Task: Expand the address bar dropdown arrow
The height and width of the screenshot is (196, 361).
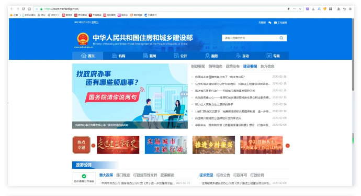Action: tap(300, 9)
